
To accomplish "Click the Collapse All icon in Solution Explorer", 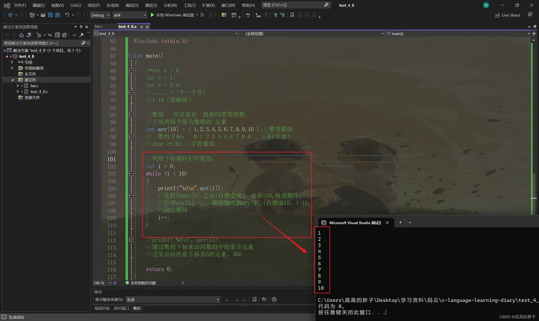I will pyautogui.click(x=57, y=35).
